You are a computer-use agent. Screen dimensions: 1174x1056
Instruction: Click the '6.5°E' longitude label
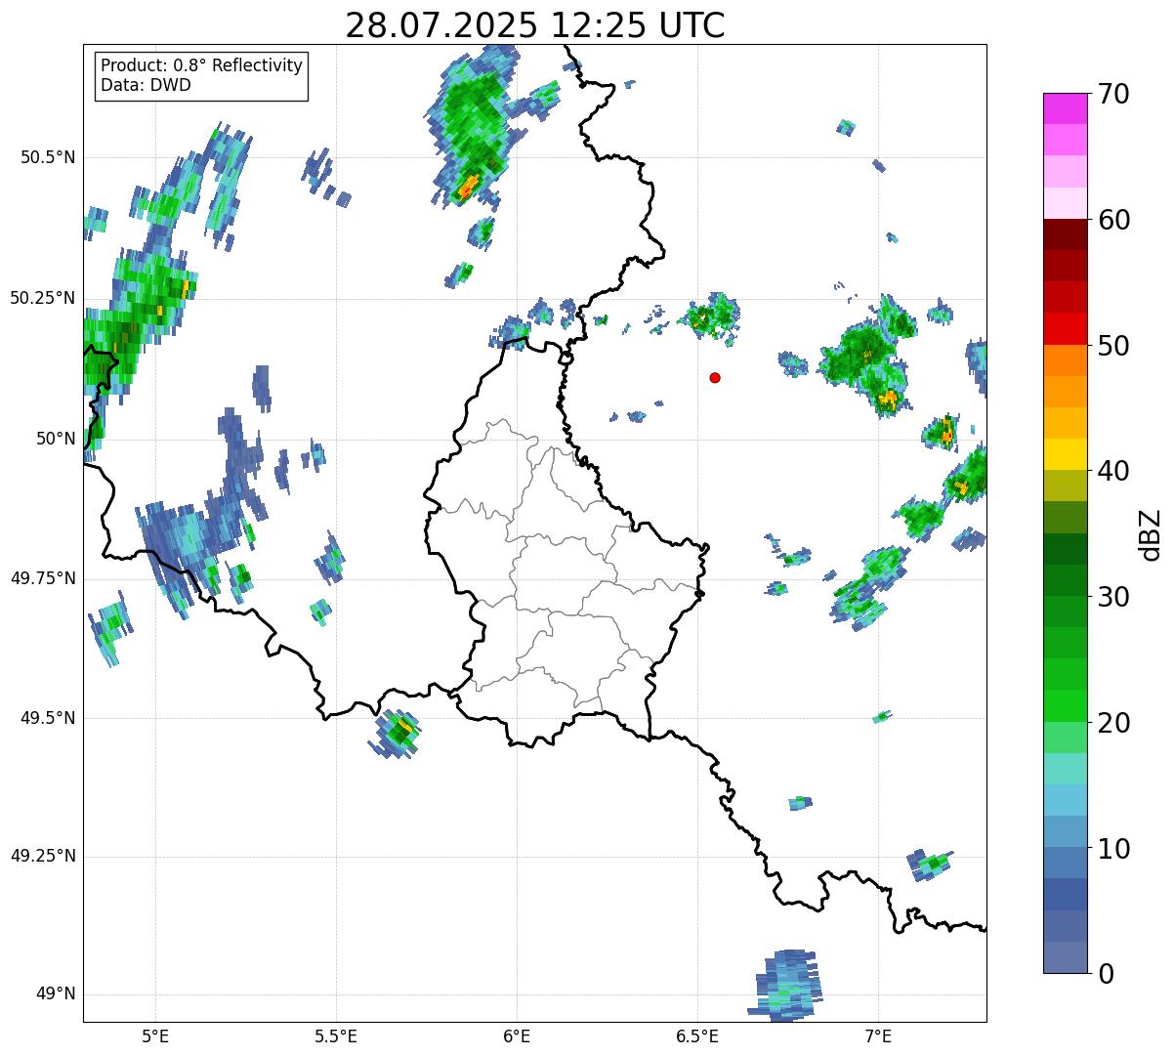[697, 1036]
